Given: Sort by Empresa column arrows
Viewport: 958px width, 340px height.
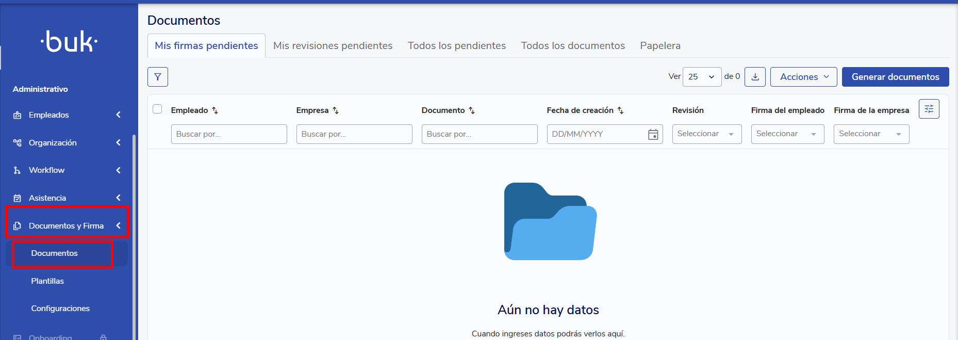Looking at the screenshot, I should point(336,110).
